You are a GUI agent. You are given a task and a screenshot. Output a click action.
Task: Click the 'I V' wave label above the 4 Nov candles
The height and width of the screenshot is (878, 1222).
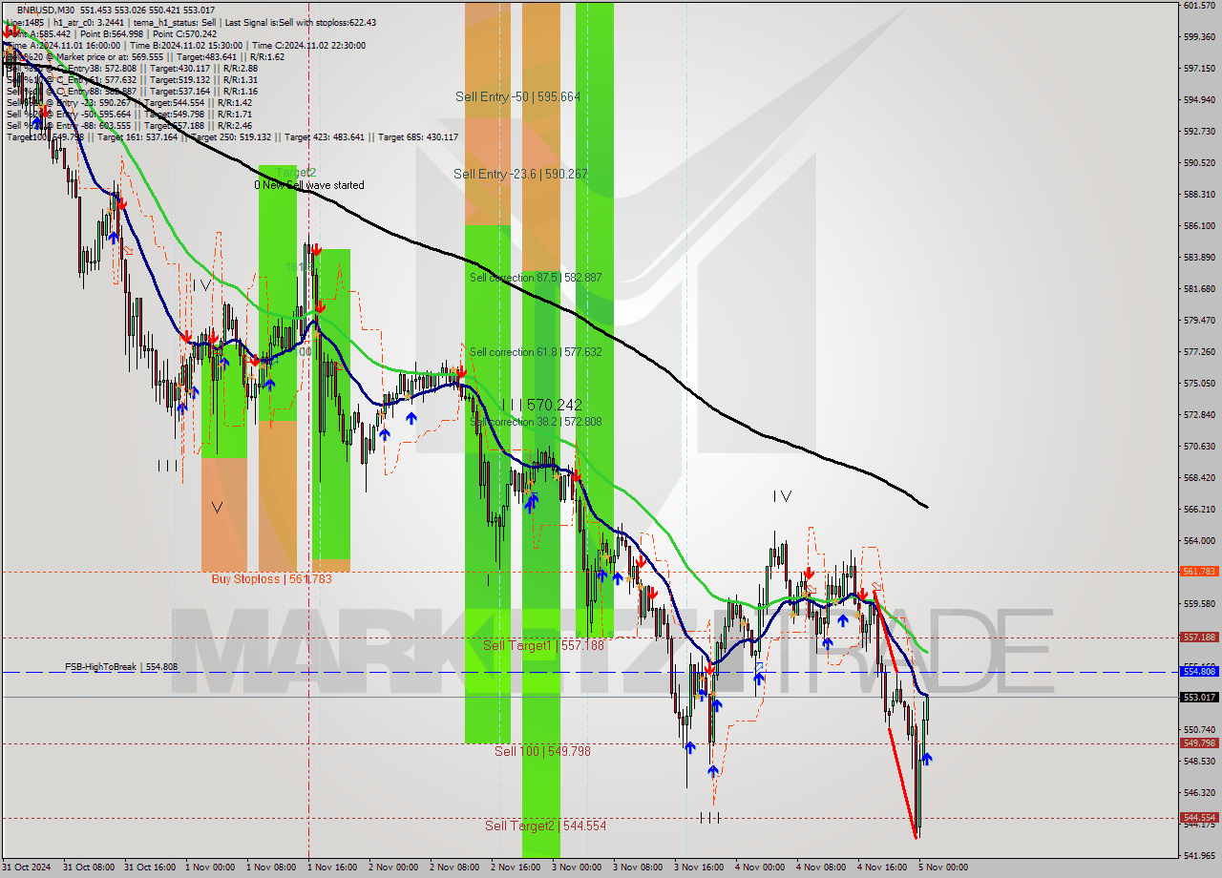[782, 495]
